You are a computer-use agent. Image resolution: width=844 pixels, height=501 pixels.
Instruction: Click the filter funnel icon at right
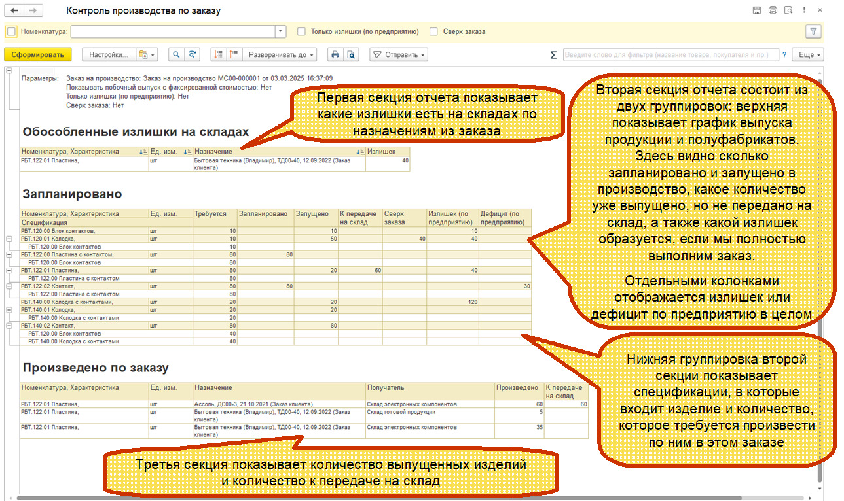(813, 31)
